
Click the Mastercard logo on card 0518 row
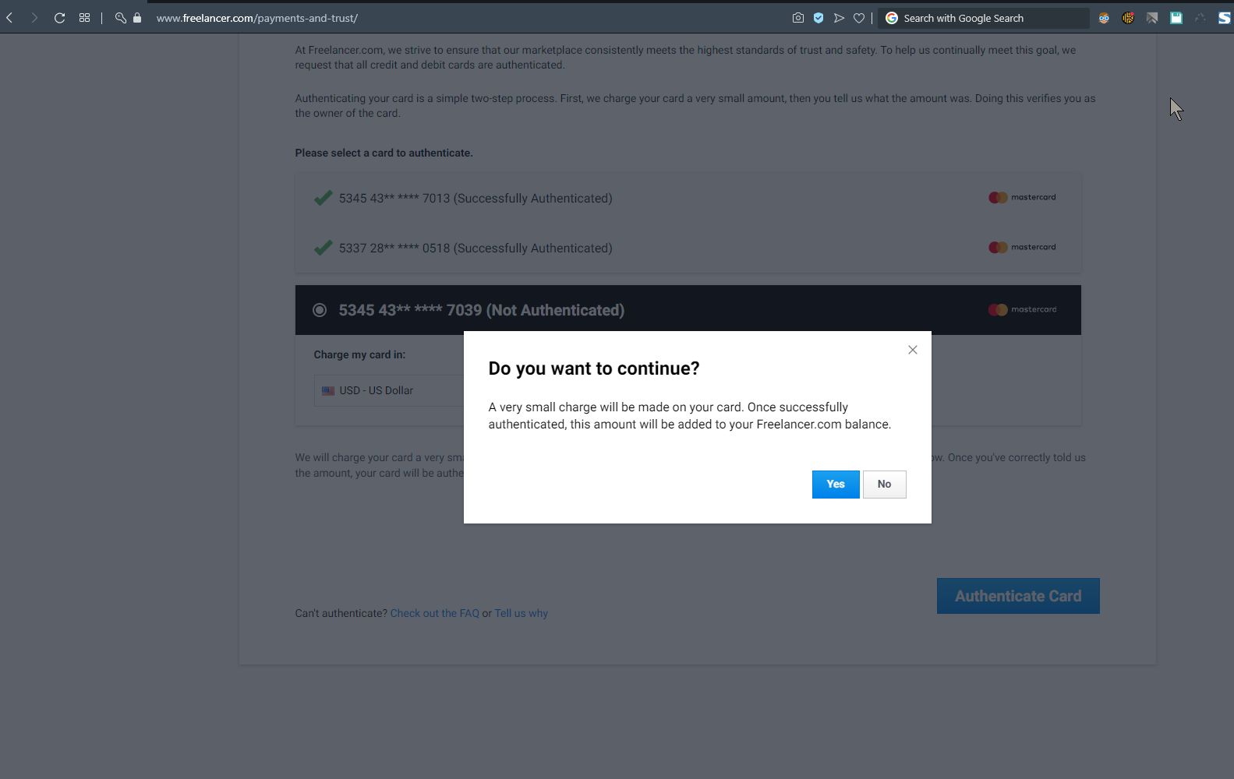(x=1022, y=248)
